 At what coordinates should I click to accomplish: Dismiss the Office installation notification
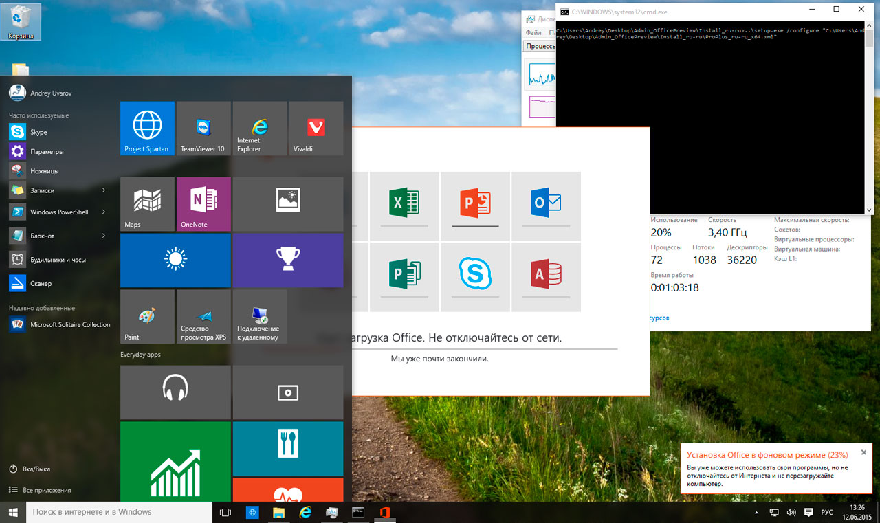pyautogui.click(x=864, y=452)
